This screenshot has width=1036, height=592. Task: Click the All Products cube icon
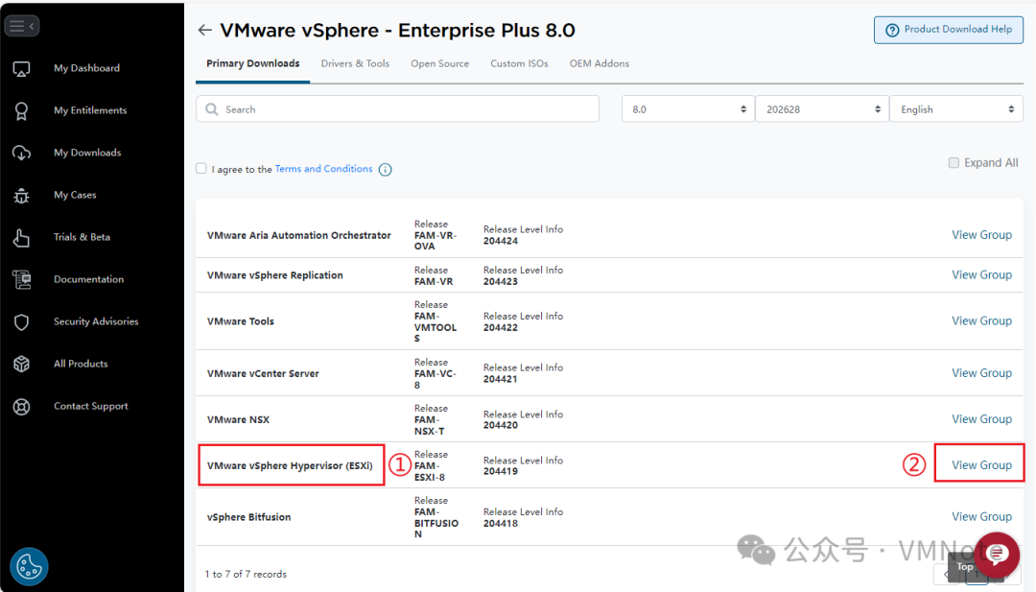[21, 364]
